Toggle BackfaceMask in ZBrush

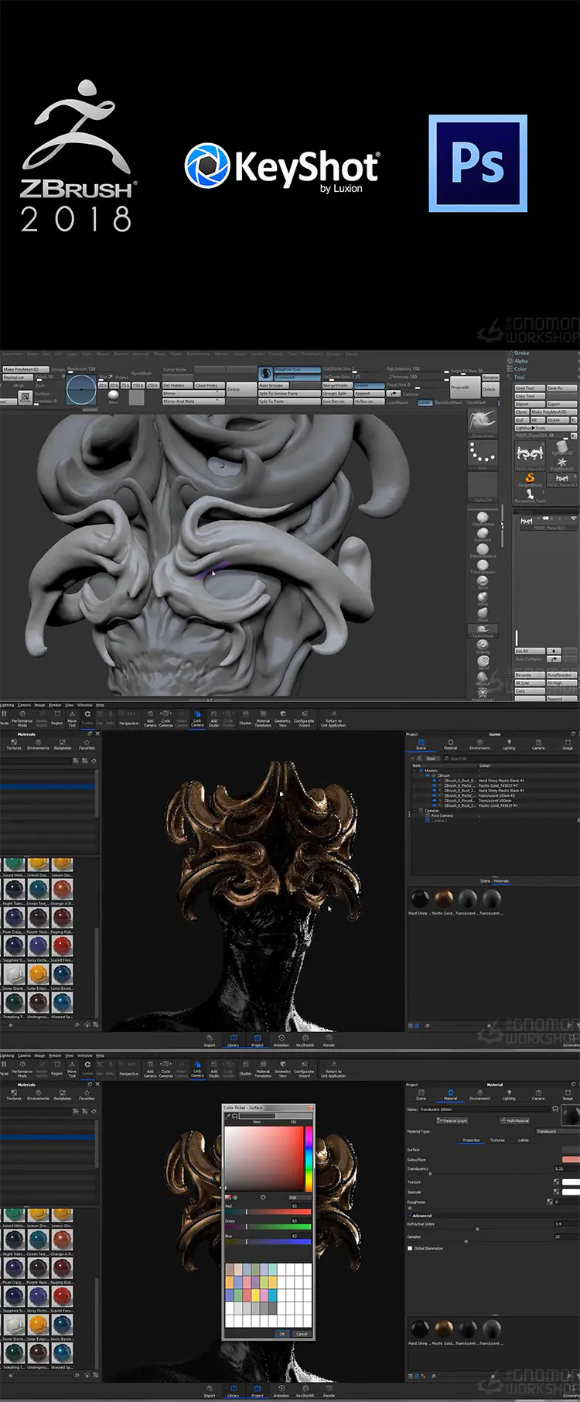[x=449, y=402]
